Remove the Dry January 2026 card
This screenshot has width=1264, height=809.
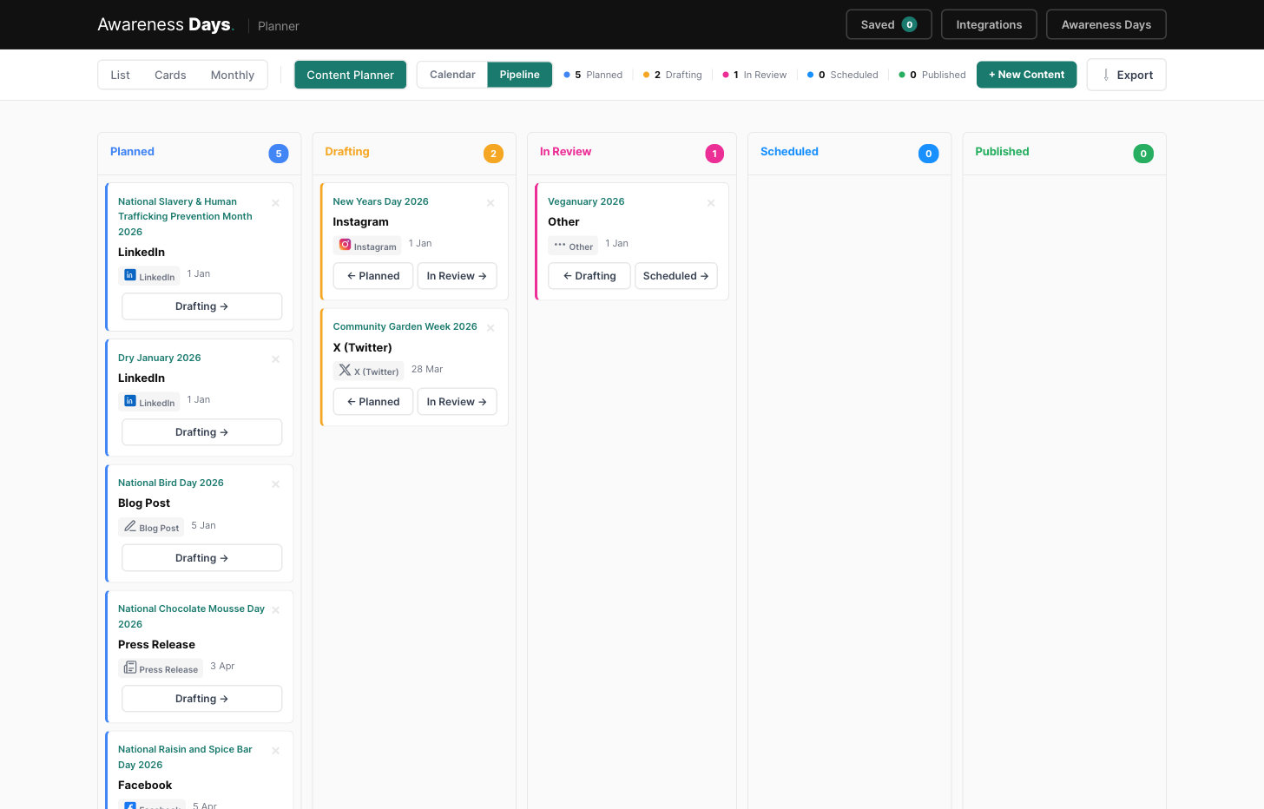(x=275, y=359)
